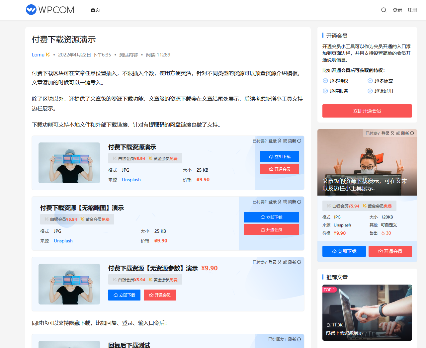Click the login user icon in sidebar image card
The width and height of the screenshot is (426, 348).
pos(392,133)
